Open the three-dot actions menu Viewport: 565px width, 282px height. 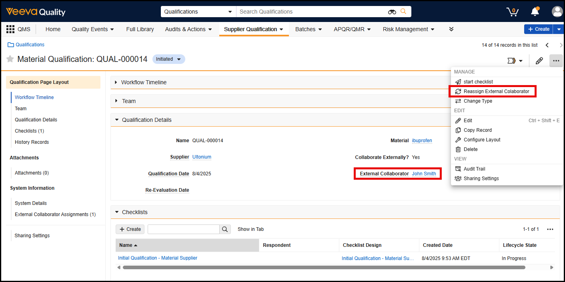(x=556, y=61)
